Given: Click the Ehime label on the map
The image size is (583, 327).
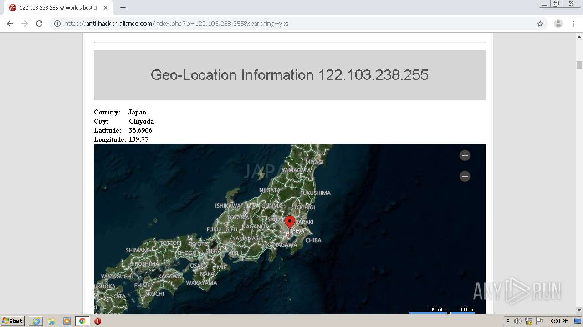Looking at the screenshot, I should click(142, 286).
